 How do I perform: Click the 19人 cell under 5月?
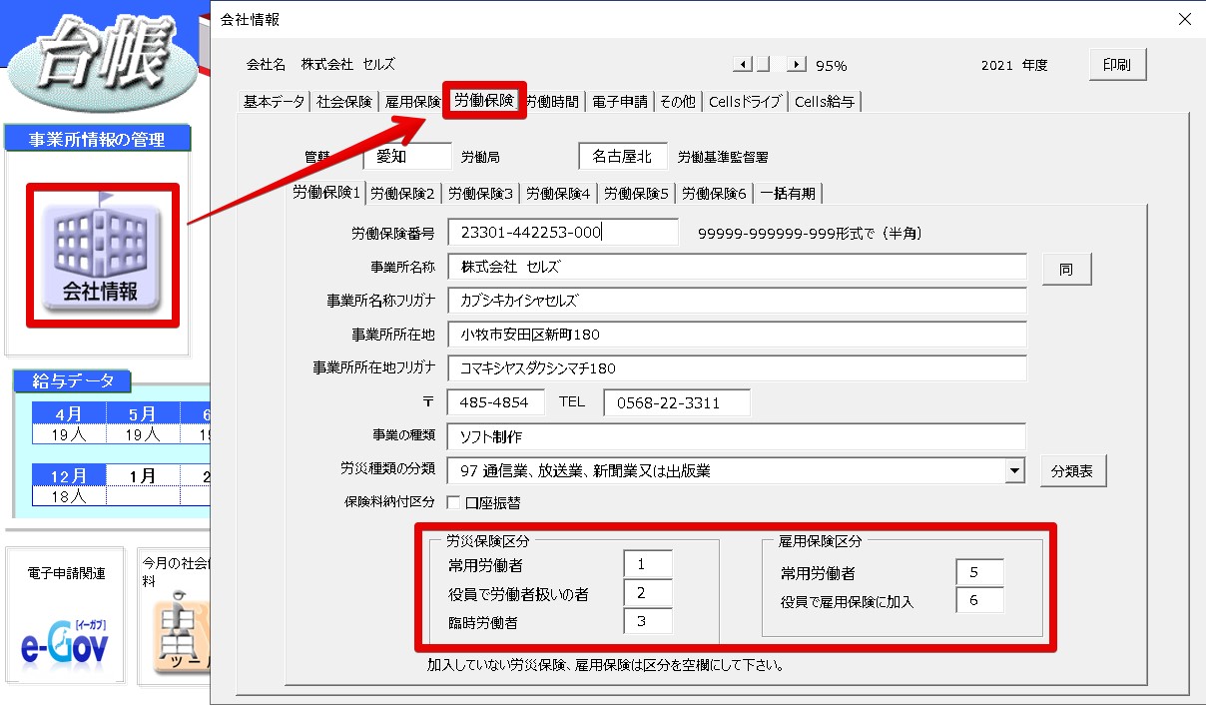(143, 434)
